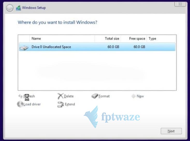Sort by the Type column header

coord(162,38)
